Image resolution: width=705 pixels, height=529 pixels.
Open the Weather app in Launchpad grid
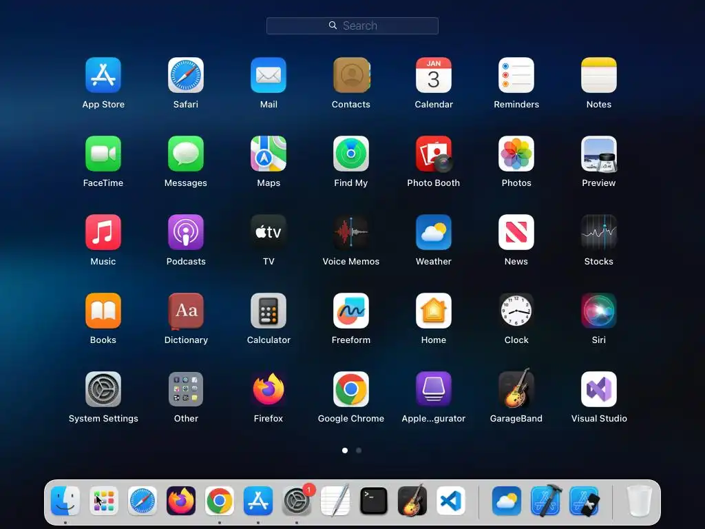434,232
